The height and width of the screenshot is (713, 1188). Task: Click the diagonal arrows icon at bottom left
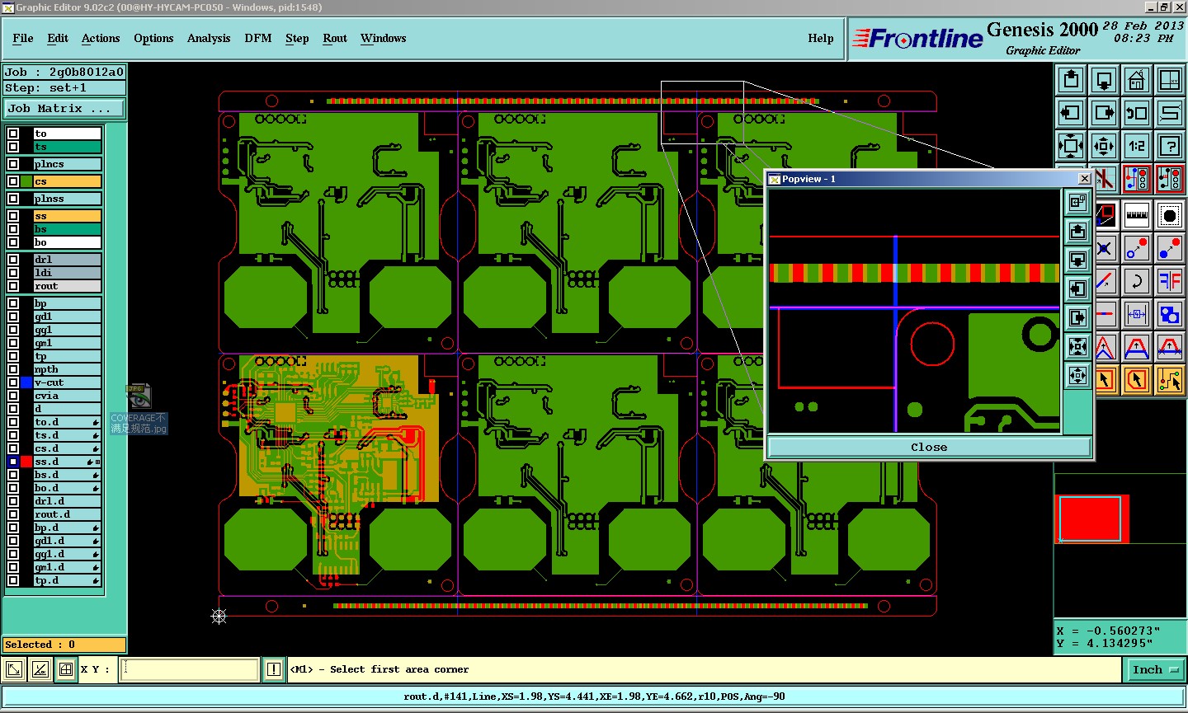click(x=14, y=669)
